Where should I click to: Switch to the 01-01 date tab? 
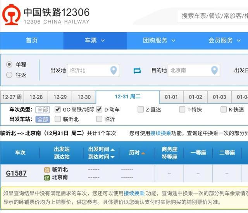171,97
